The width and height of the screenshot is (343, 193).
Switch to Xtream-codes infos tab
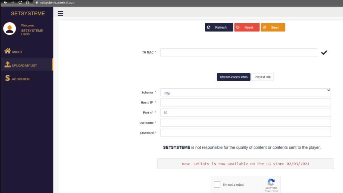[233, 77]
